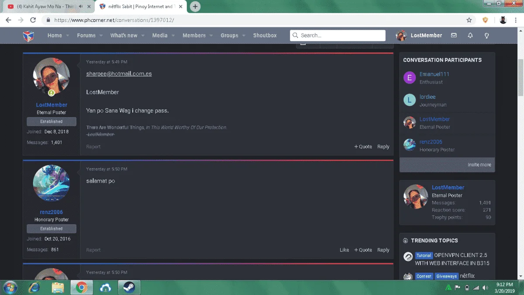Open the PHCorner site logo
Screen dimensions: 524x295
[28, 35]
